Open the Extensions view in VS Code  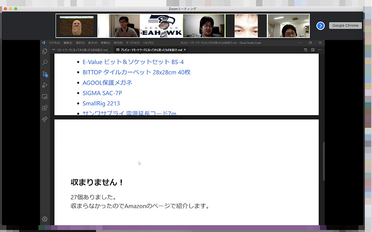click(45, 108)
